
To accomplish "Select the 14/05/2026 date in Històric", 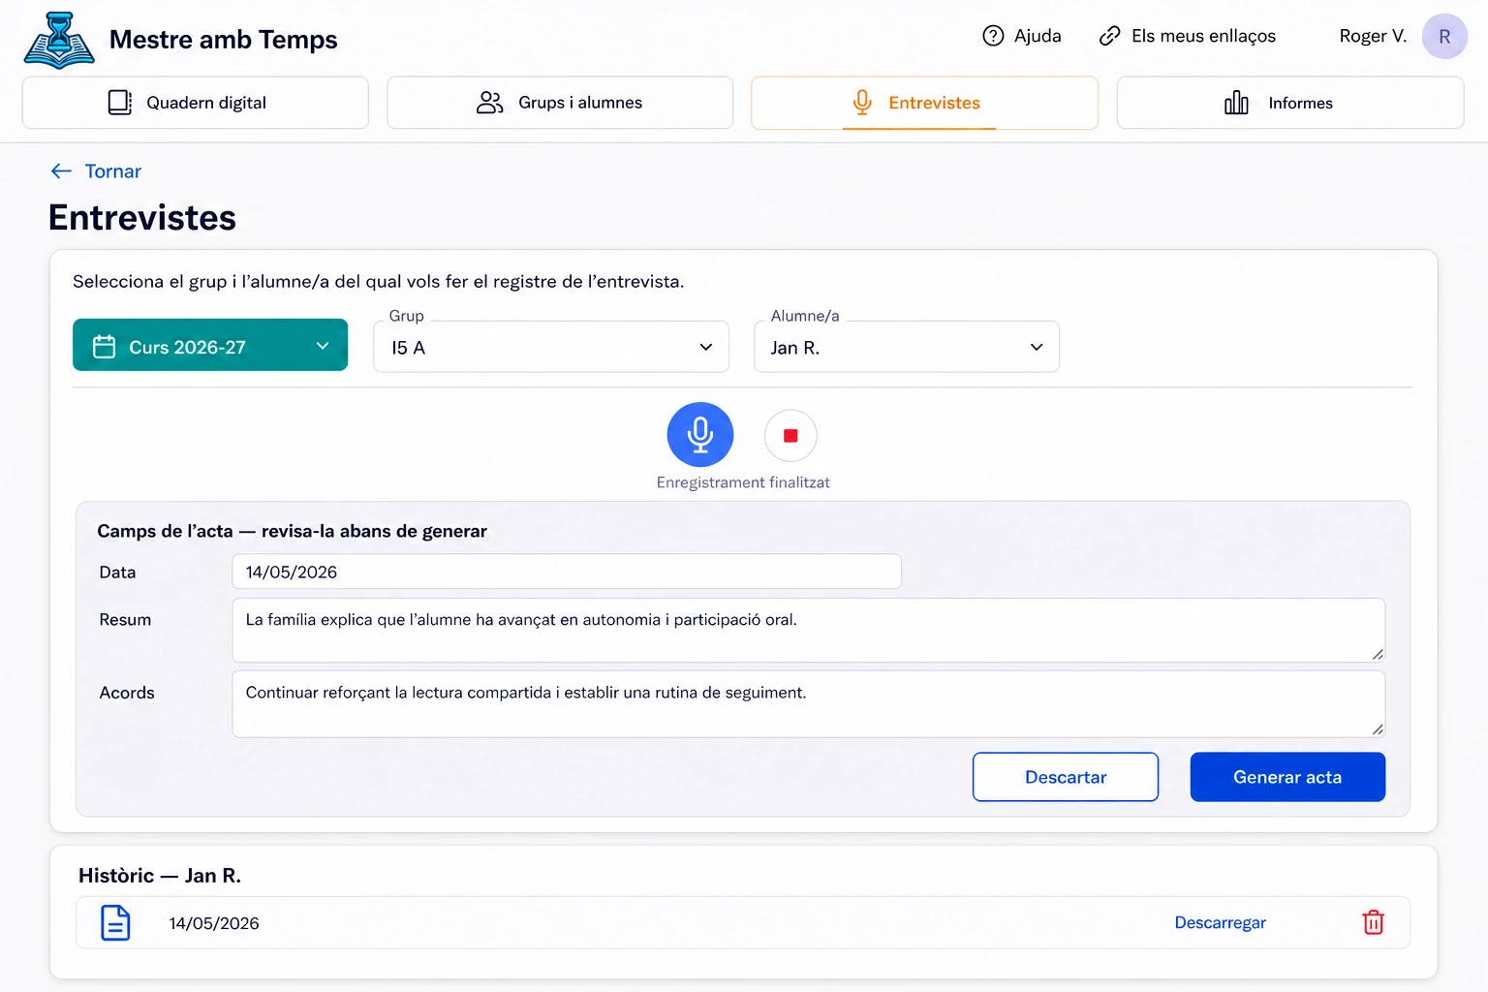I will point(214,923).
